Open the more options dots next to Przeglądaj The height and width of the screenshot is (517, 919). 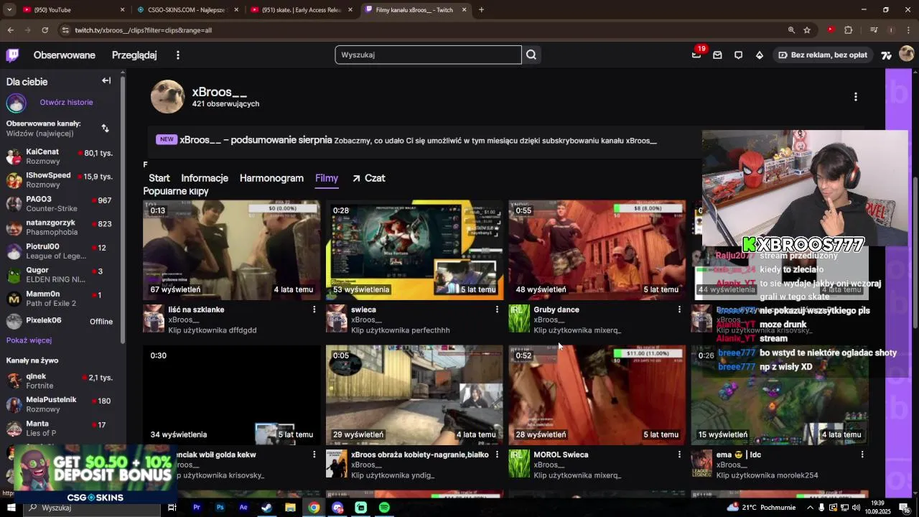[178, 55]
